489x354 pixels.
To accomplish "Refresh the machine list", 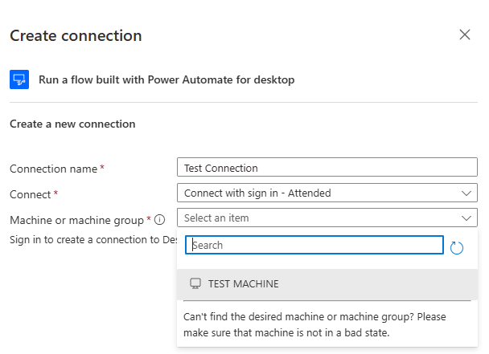I will click(x=457, y=248).
